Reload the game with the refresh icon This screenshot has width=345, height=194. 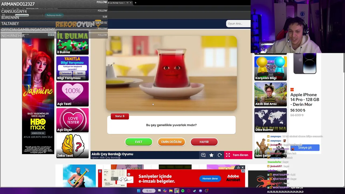[x=220, y=155]
